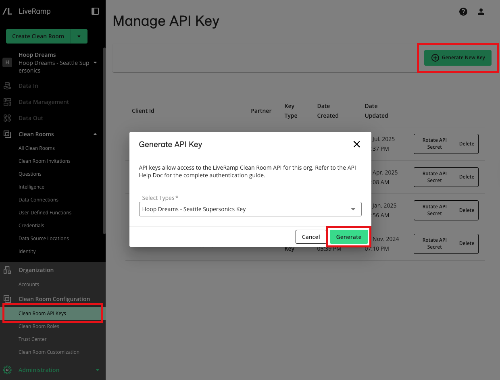500x380 pixels.
Task: Click the Data Out sidebar icon
Action: tap(7, 118)
